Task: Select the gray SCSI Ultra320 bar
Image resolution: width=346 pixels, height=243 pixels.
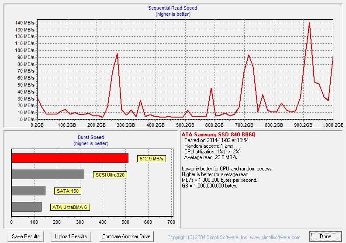Action: click(x=48, y=174)
